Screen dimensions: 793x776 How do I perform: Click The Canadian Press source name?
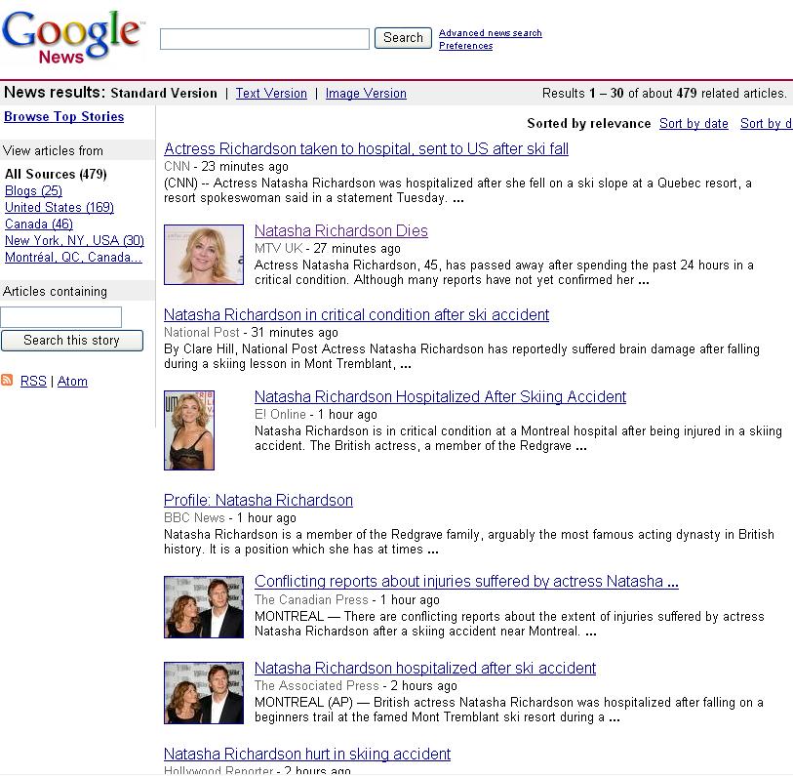pos(311,600)
